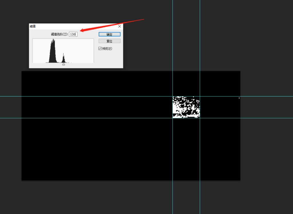
Task: Click the threshold level field showing 130
Action: coord(73,34)
